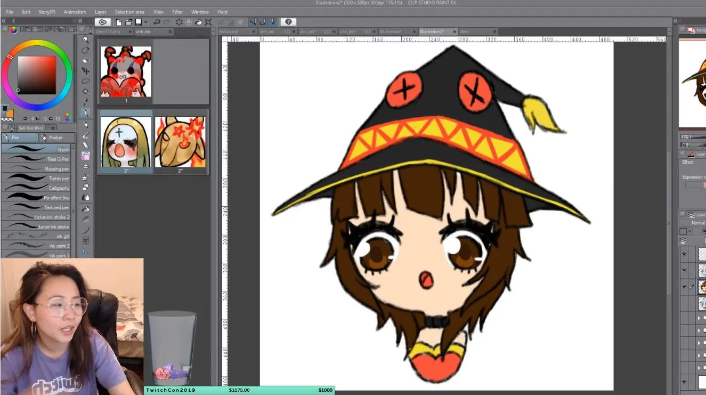Toggle visibility of the top layer
Screen dimensions: 706x395
[x=684, y=254]
